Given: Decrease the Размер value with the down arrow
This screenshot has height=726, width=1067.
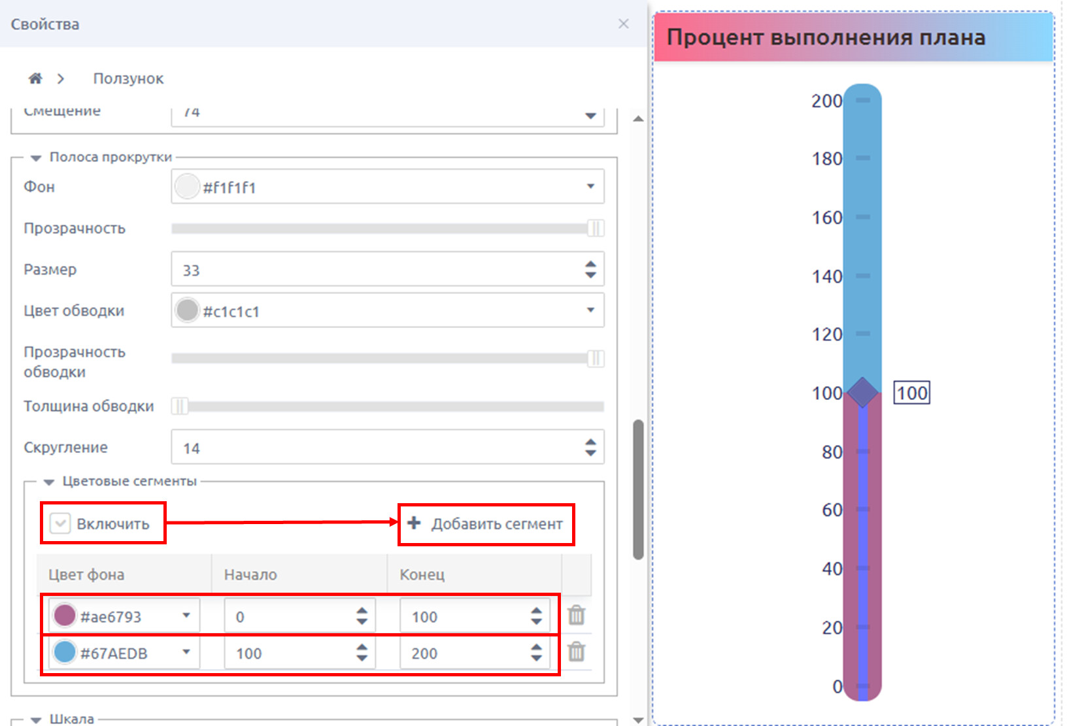Looking at the screenshot, I should [590, 275].
